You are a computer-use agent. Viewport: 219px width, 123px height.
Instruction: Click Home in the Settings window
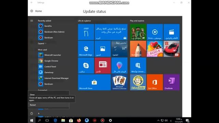(38, 11)
